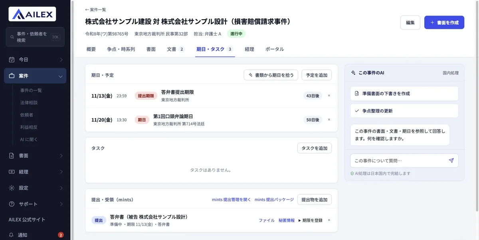Switch to the 概要 tab

91,49
